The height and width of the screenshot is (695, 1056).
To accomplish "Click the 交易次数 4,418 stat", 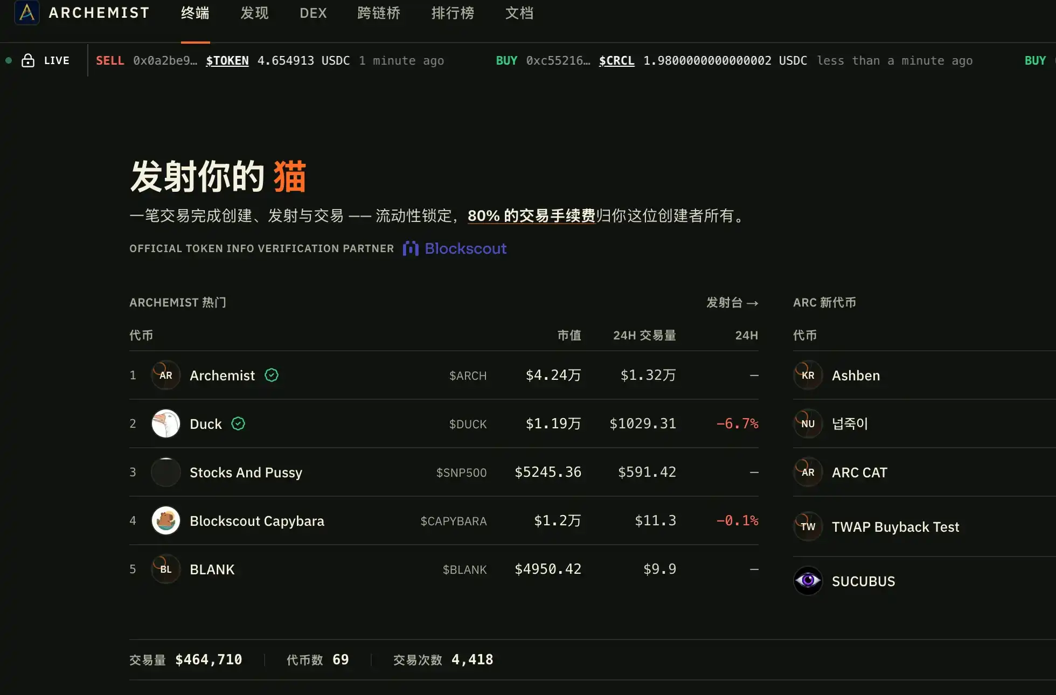I will pyautogui.click(x=443, y=659).
